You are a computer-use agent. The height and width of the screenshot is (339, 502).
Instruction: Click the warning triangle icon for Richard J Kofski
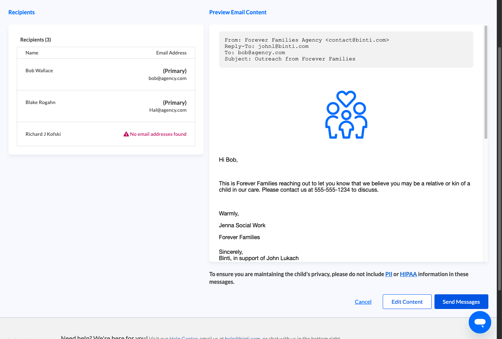coord(126,134)
